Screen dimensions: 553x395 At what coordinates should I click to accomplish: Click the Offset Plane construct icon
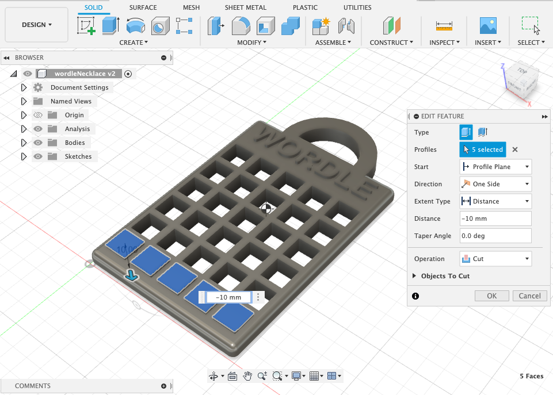tap(391, 26)
